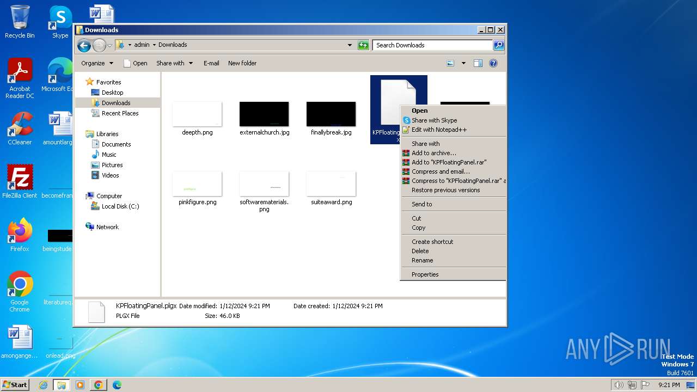Open Internet Explorer in taskbar
Viewport: 697px width, 392px height.
coord(43,385)
